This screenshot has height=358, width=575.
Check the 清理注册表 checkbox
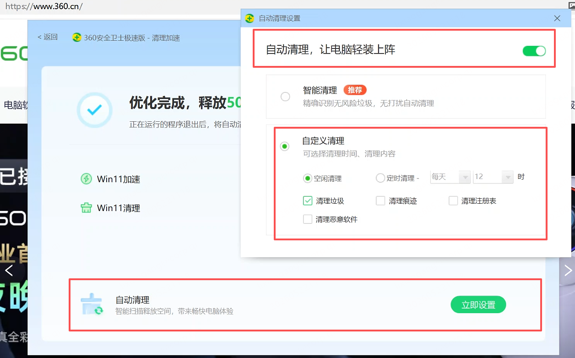[453, 201]
